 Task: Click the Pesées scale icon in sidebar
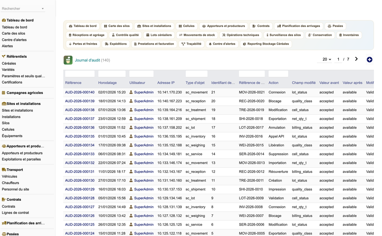click(x=4, y=234)
